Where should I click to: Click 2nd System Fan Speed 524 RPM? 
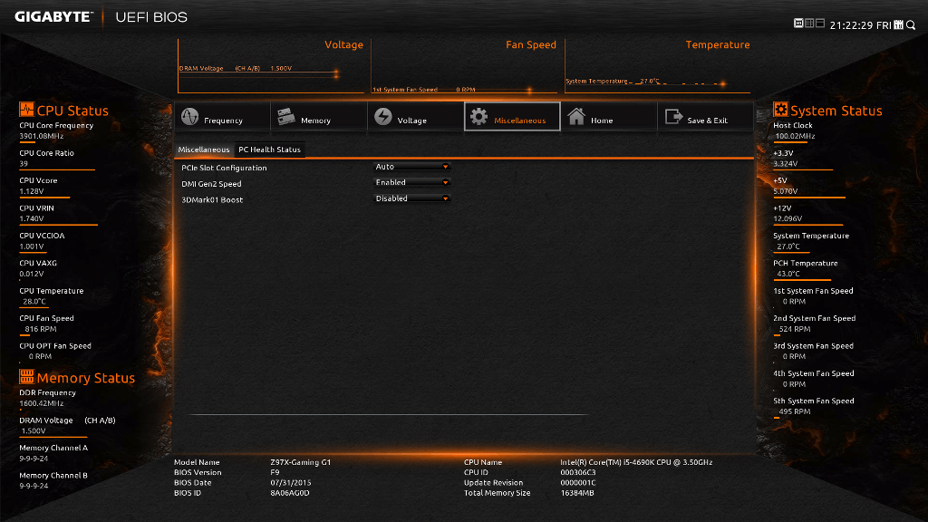coord(795,329)
